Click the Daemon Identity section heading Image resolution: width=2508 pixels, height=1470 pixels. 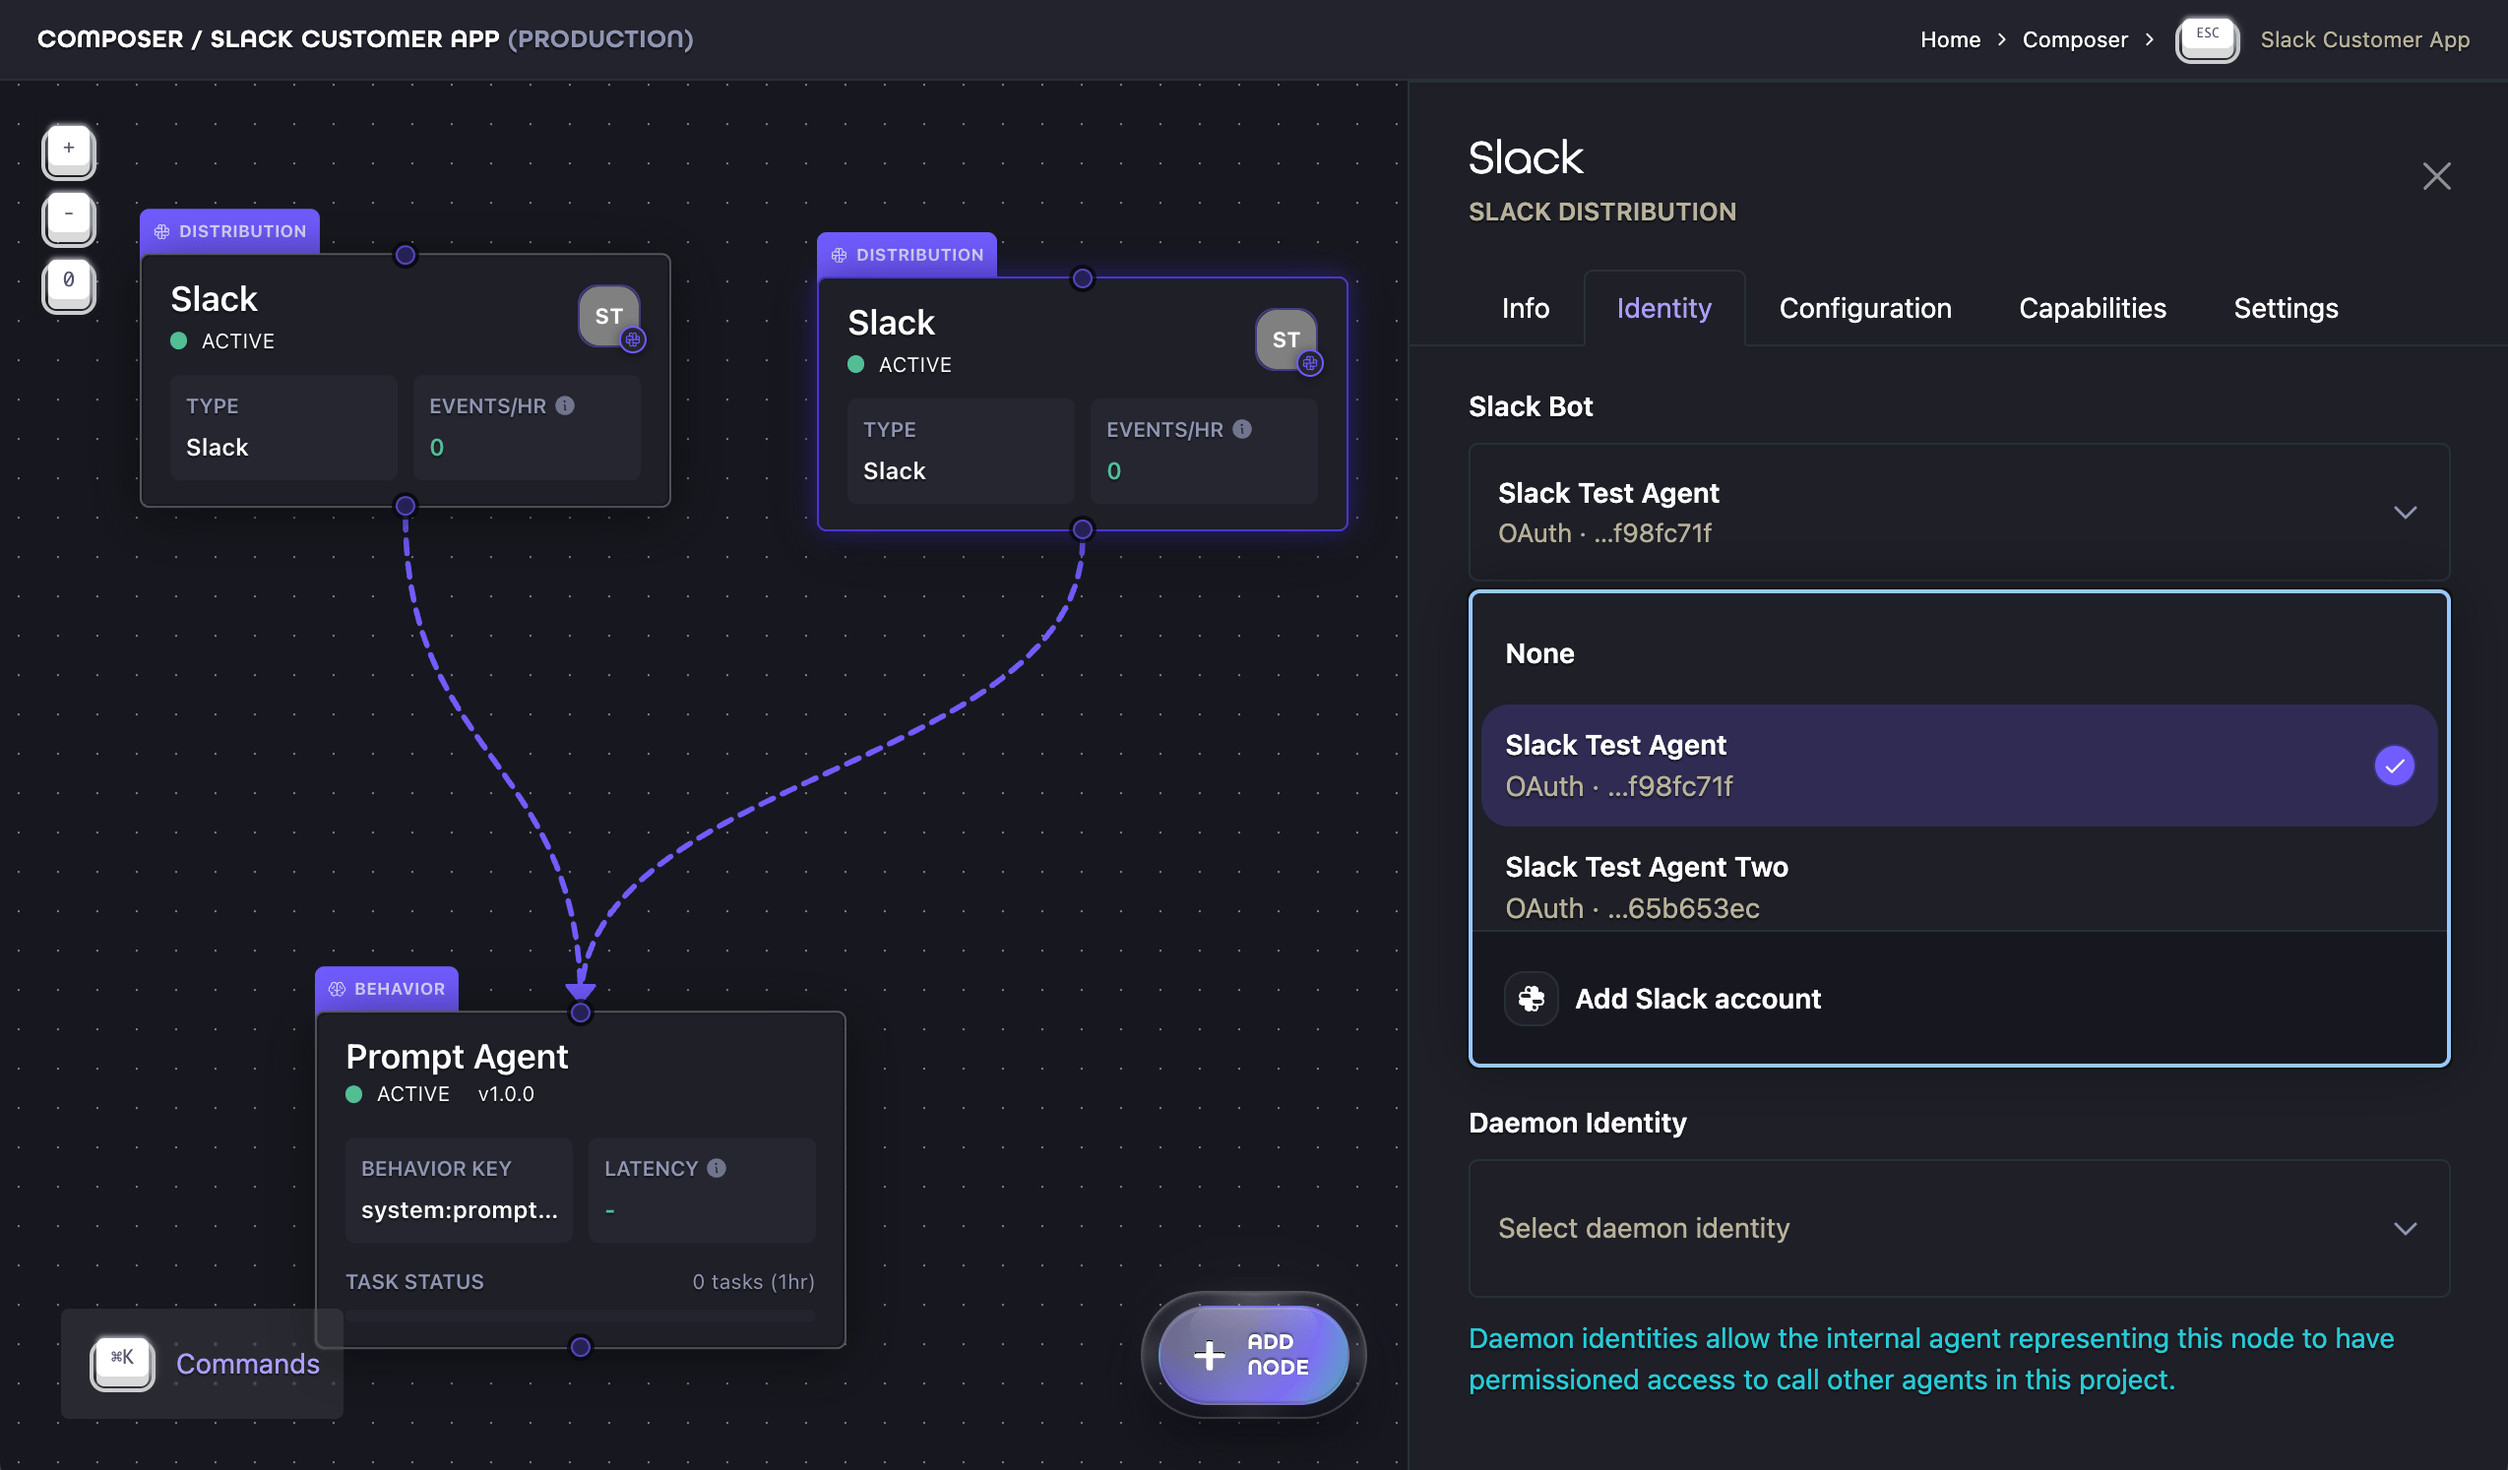coord(1578,1123)
